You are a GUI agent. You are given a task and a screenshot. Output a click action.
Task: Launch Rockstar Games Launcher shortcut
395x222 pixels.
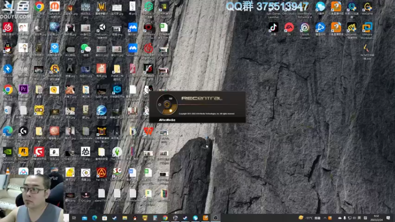tap(23, 155)
